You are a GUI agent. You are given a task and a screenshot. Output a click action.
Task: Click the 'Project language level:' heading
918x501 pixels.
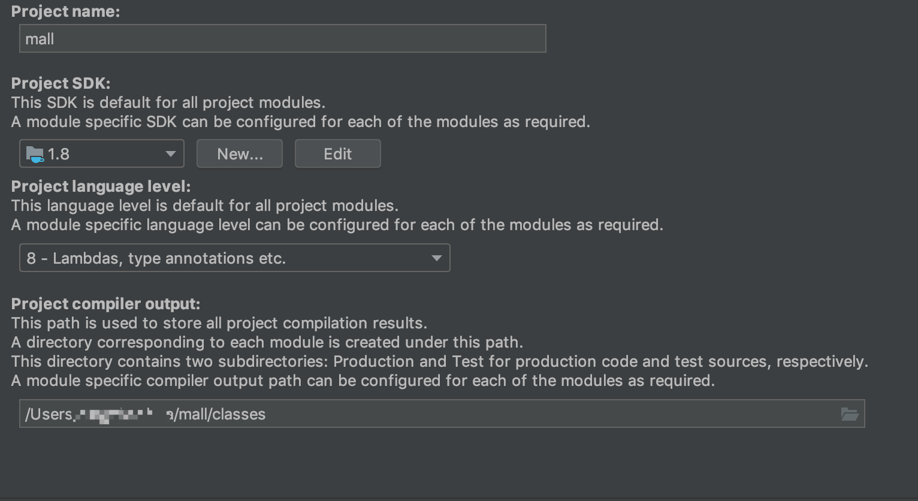[x=101, y=186]
